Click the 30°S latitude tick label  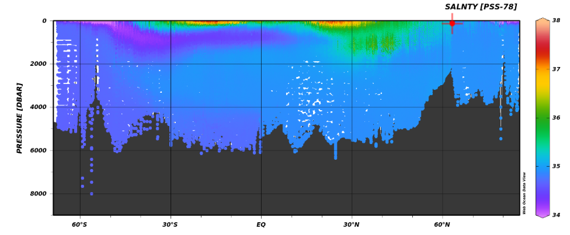(171, 225)
